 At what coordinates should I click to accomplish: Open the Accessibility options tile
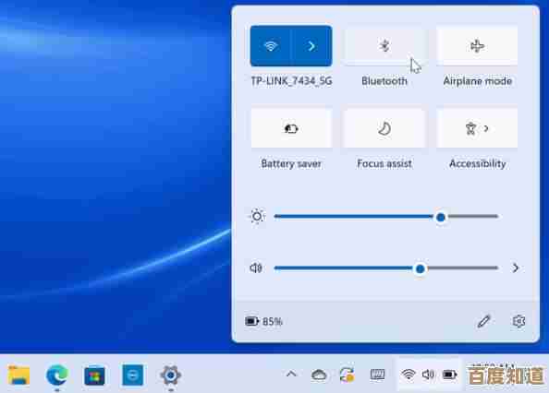(477, 128)
